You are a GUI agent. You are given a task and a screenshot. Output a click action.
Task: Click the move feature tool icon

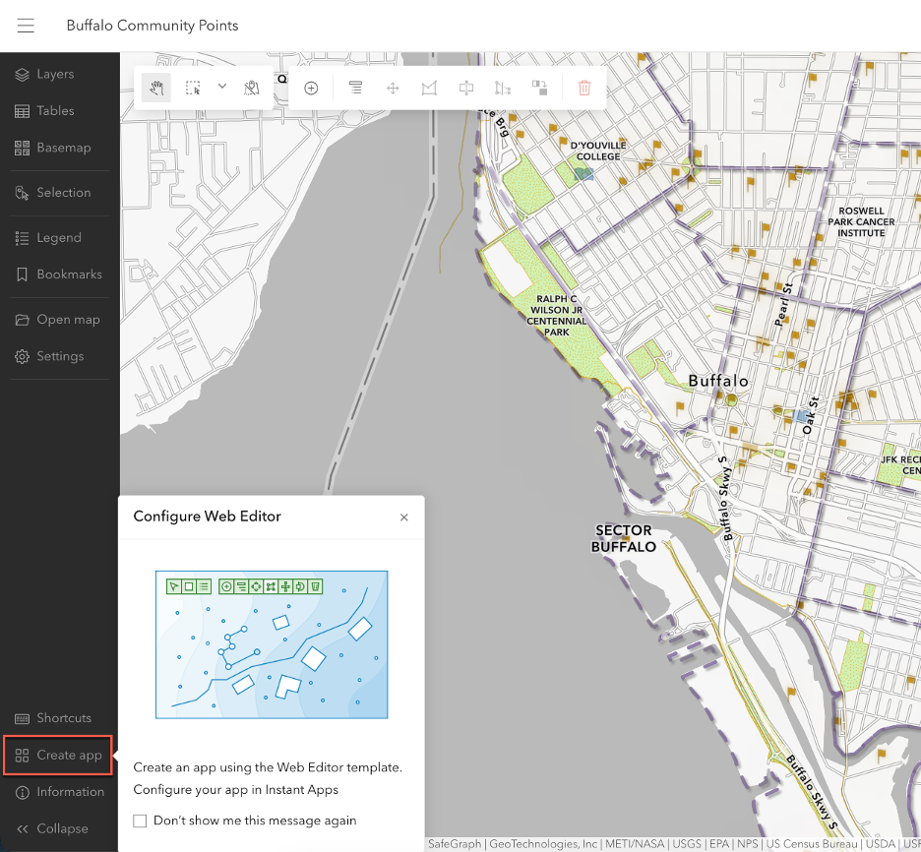(393, 88)
